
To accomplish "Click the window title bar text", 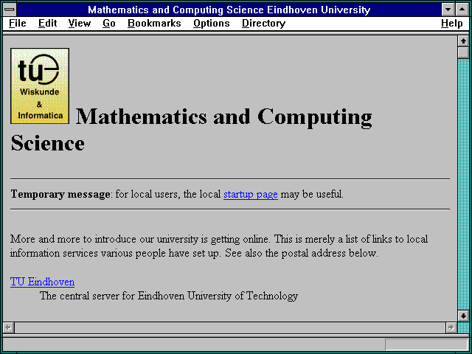I will [x=229, y=10].
